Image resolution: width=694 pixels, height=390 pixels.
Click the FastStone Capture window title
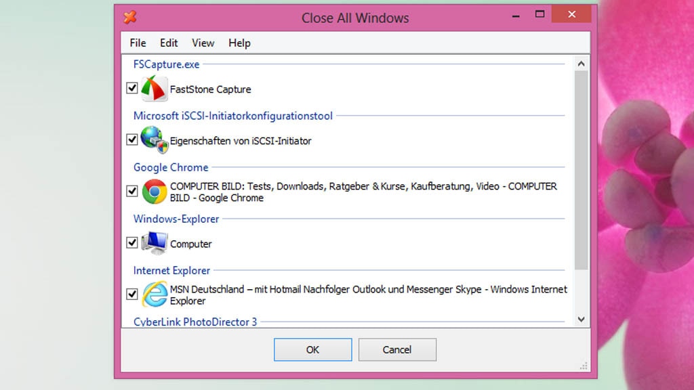point(211,89)
